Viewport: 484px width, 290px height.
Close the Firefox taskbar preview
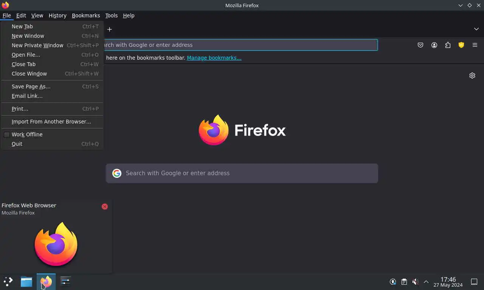[x=105, y=207]
